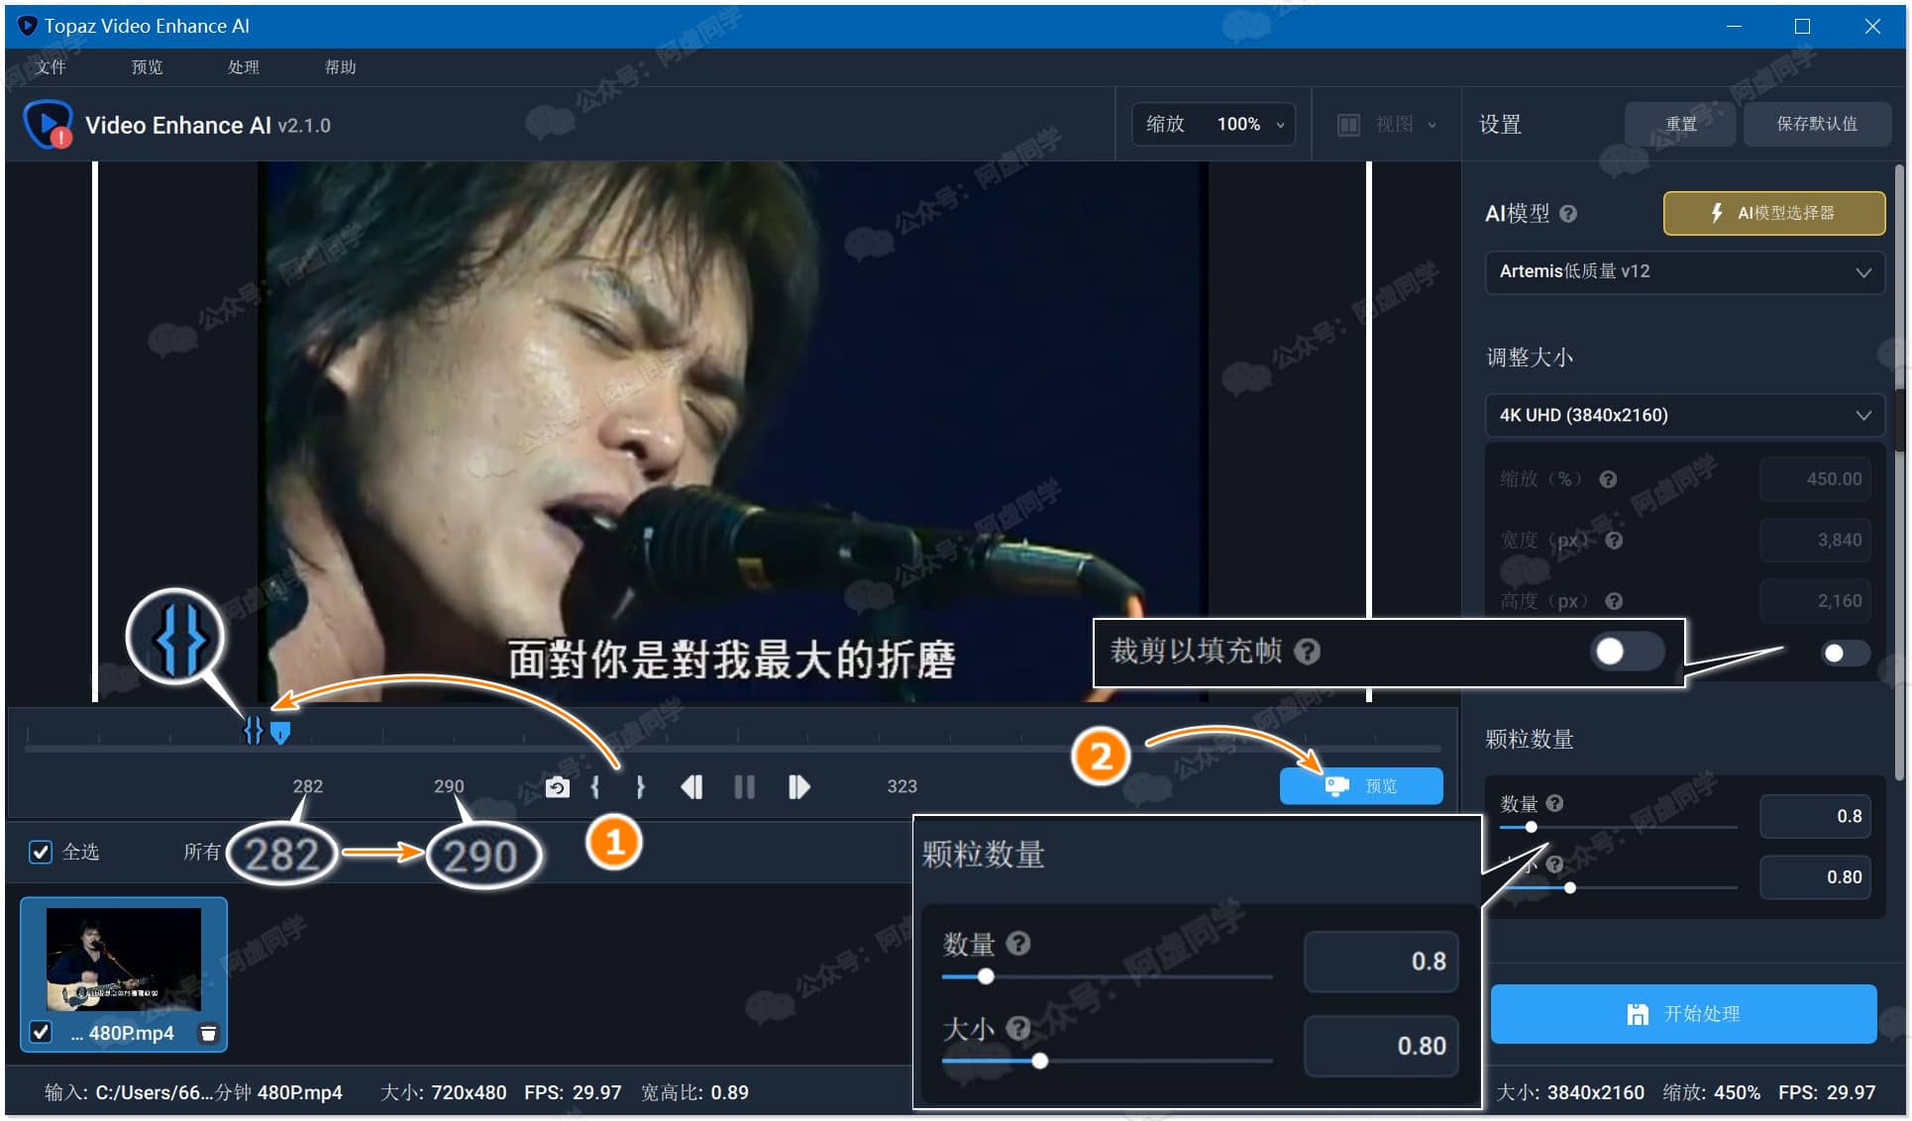
Task: Toggle the 全选 checkbox
Action: point(41,852)
